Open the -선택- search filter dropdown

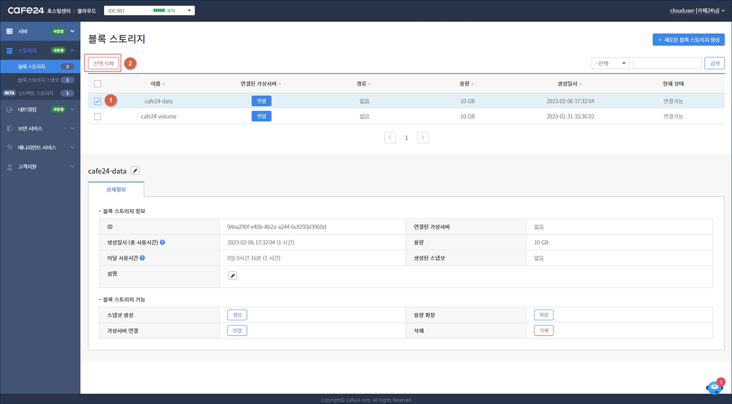[610, 63]
